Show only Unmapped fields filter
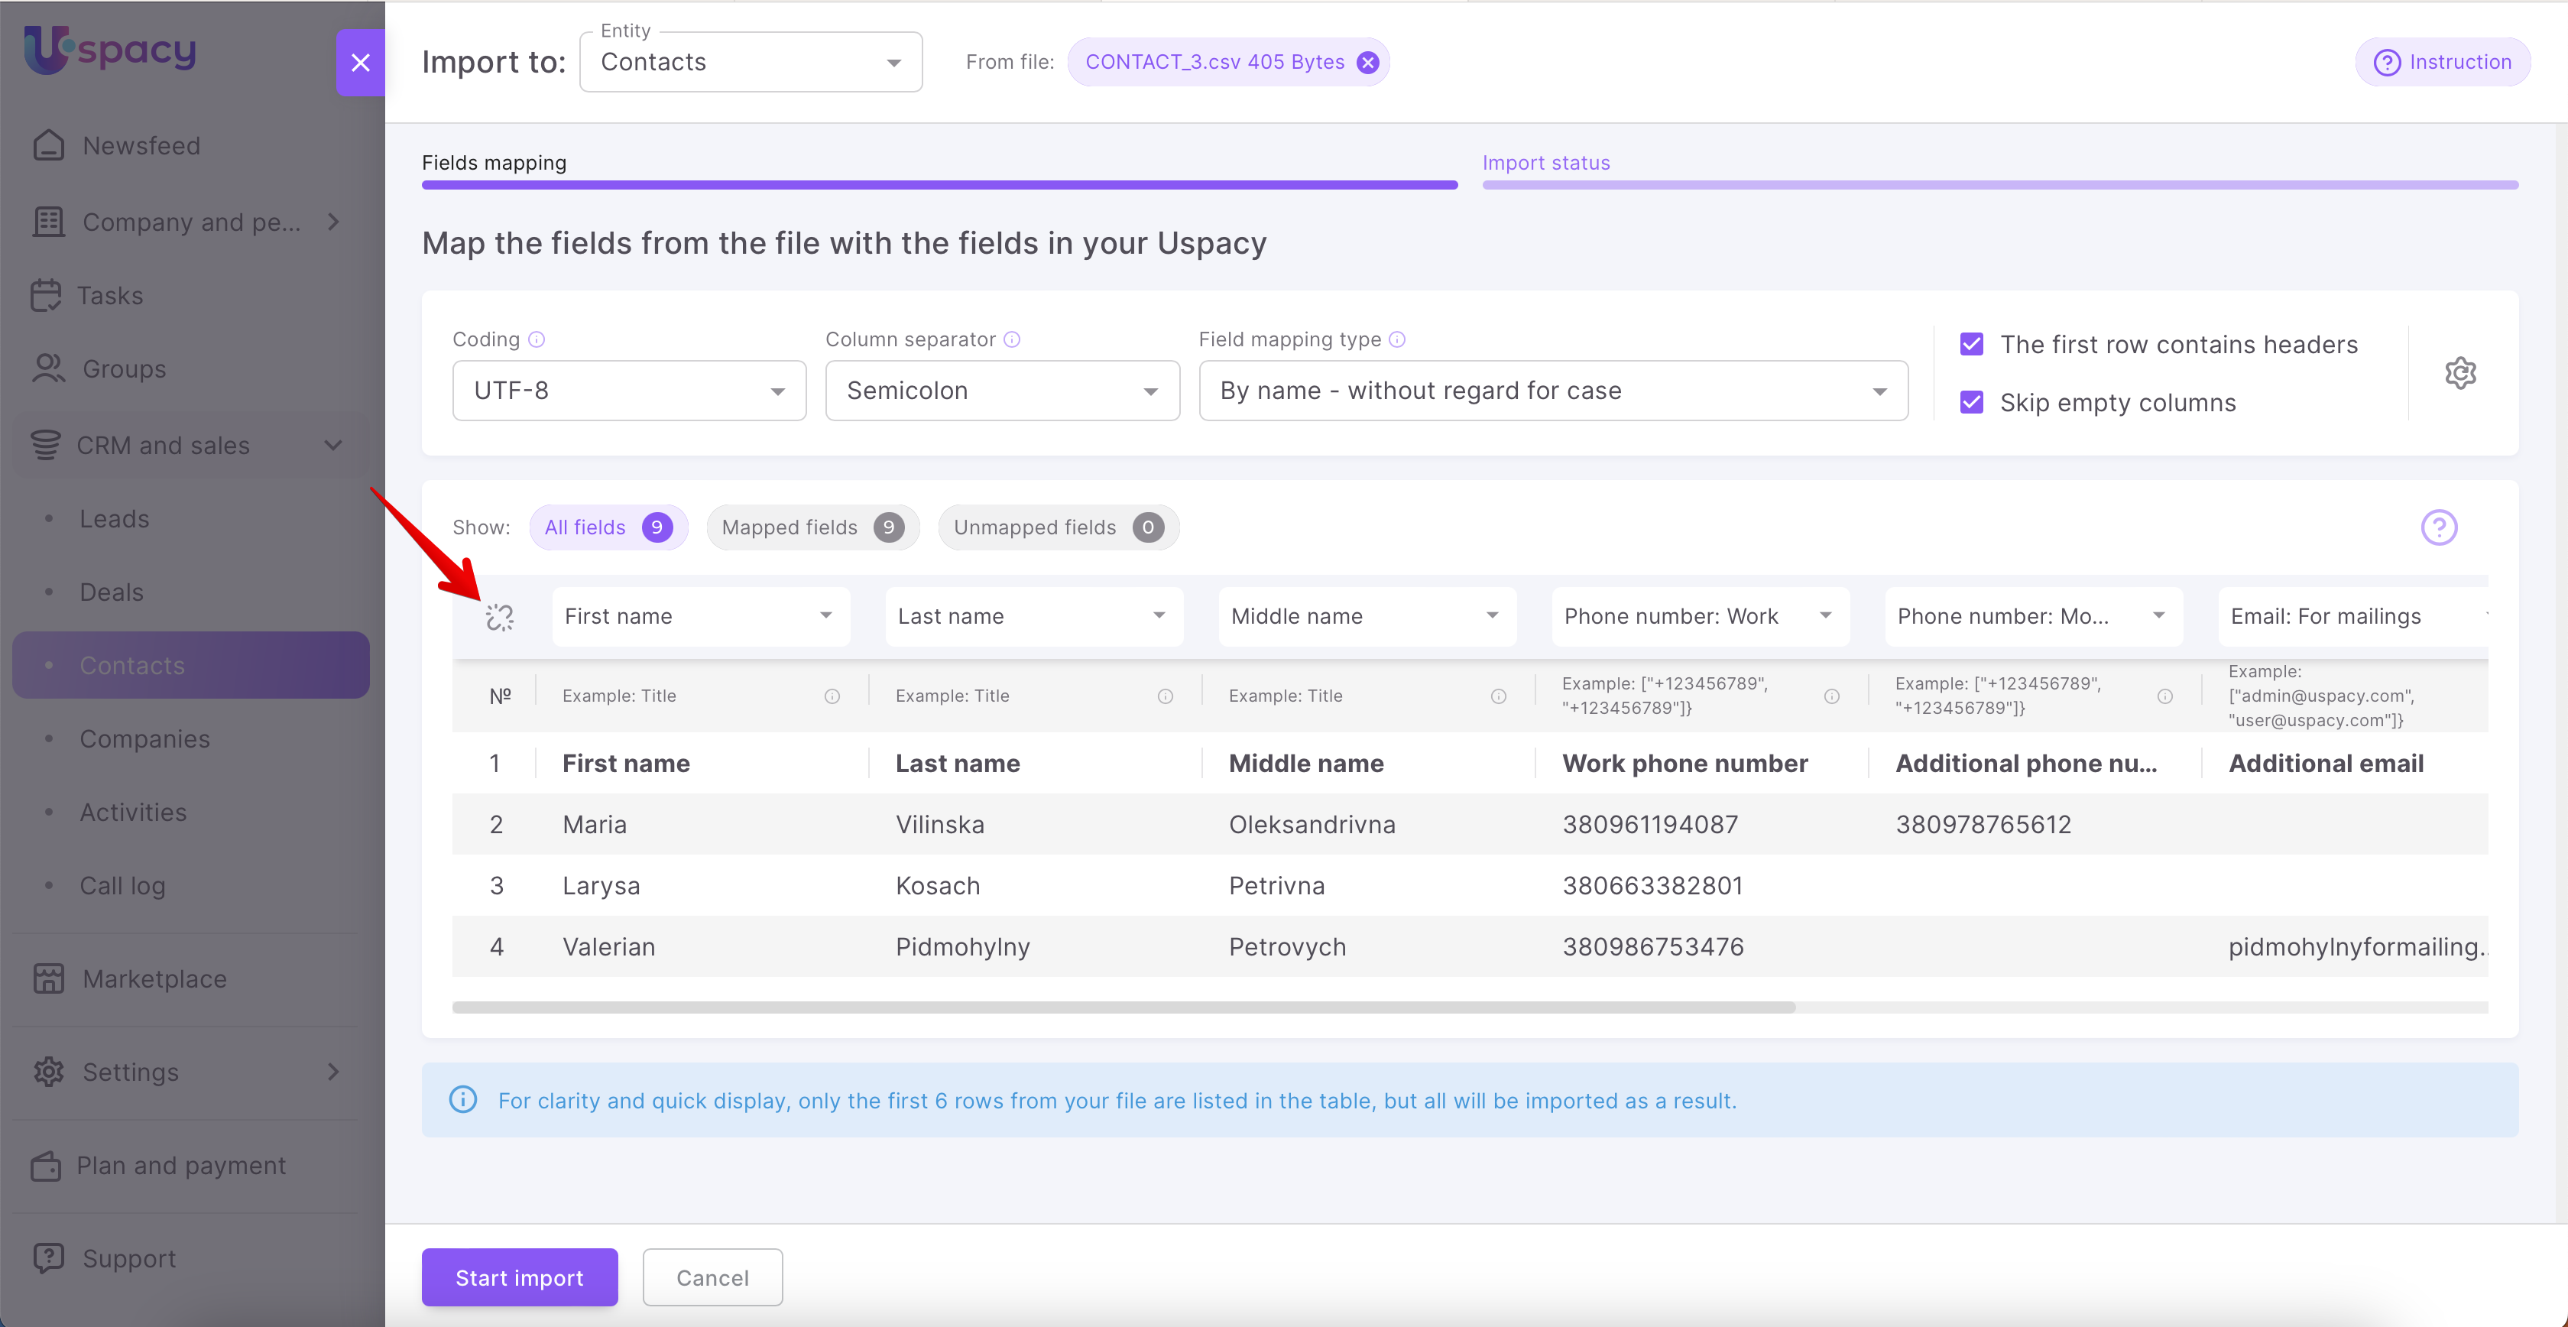The height and width of the screenshot is (1327, 2568). point(1057,527)
